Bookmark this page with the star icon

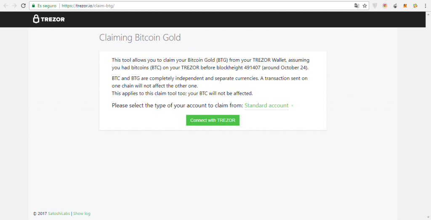[x=365, y=5]
